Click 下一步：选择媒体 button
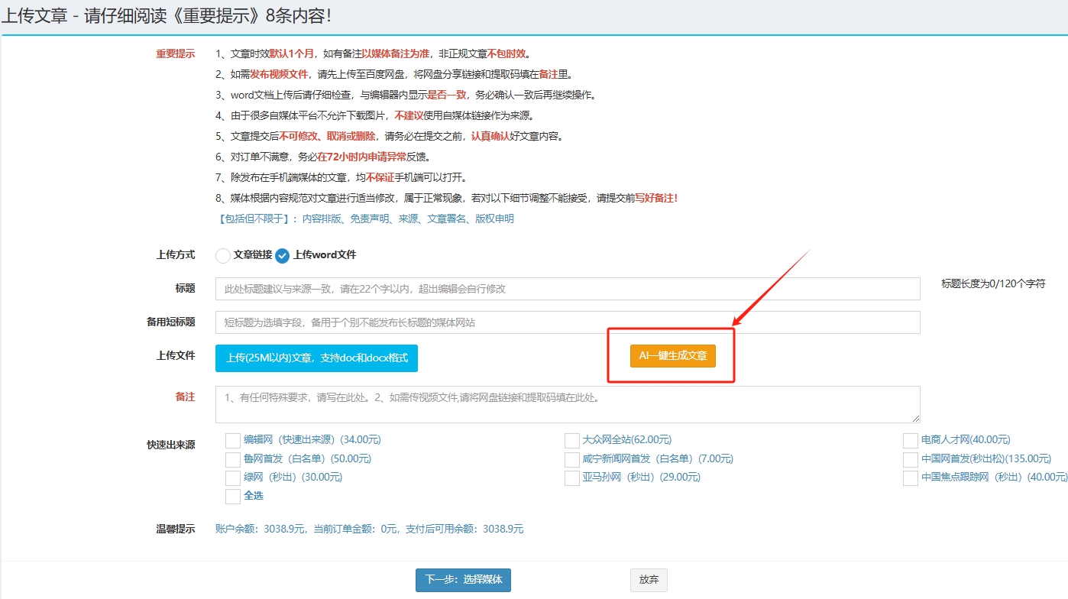The height and width of the screenshot is (599, 1068). pos(463,580)
